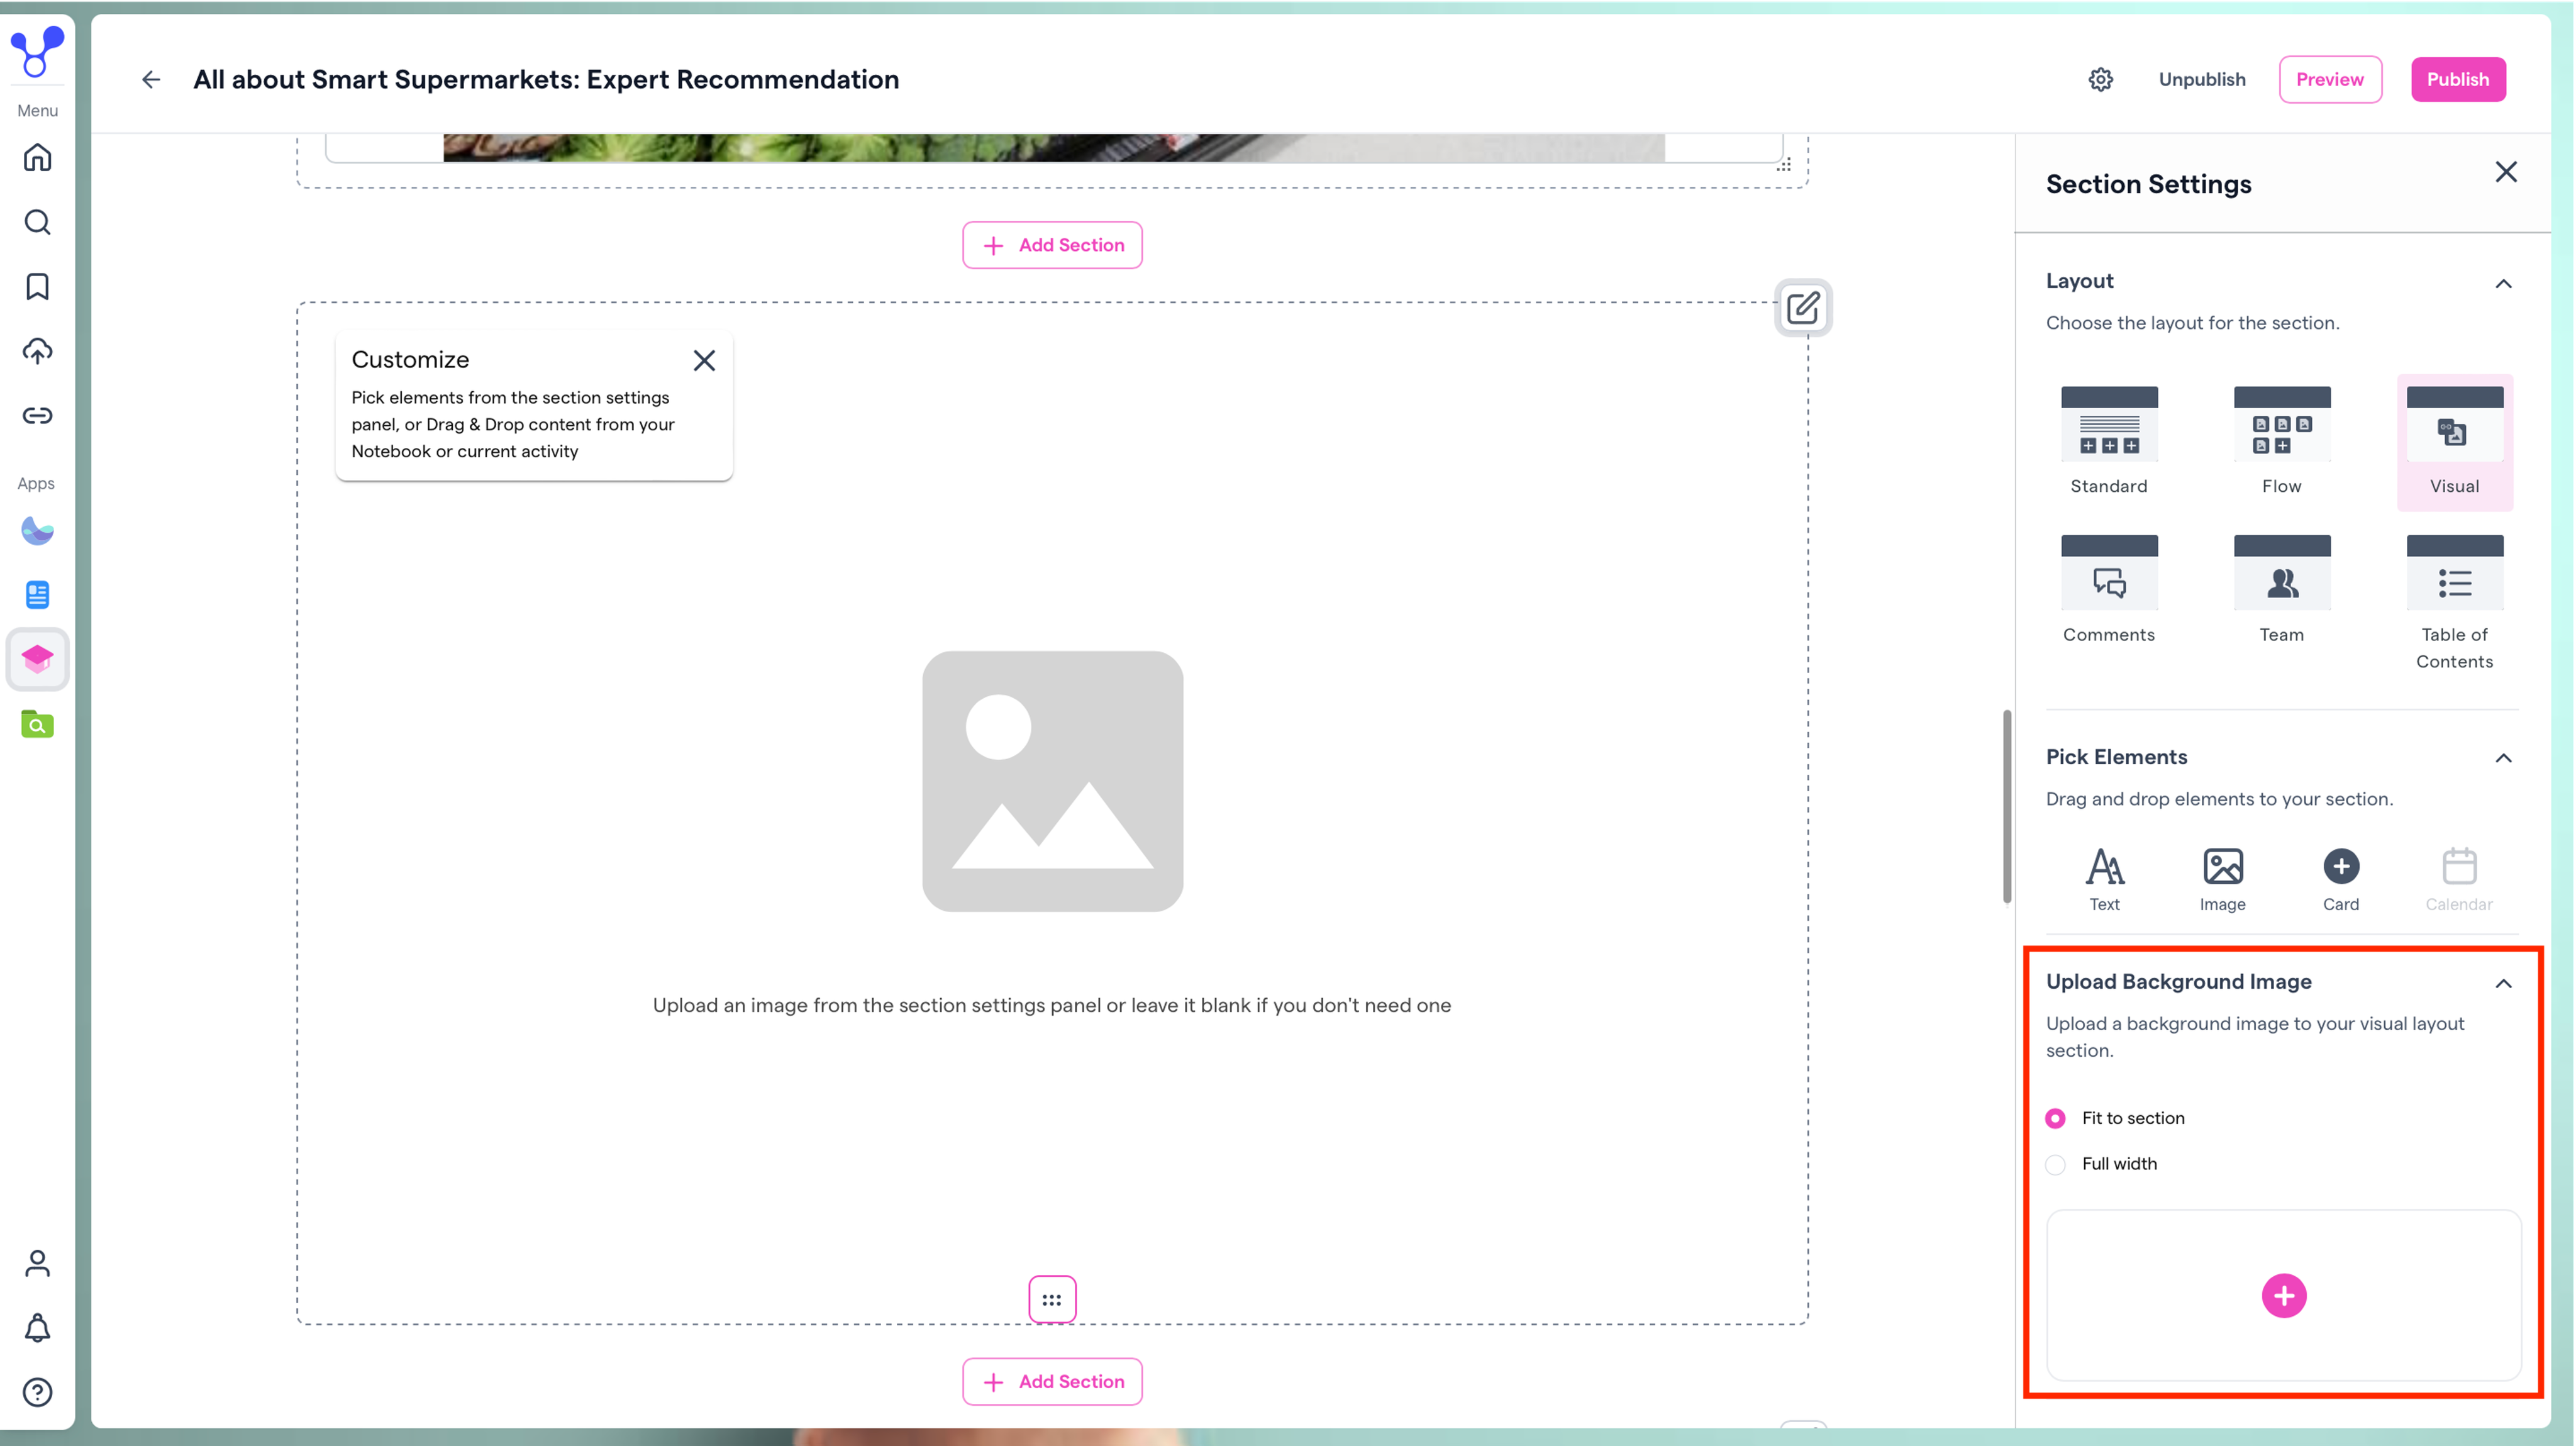Choose the Comments layout
This screenshot has width=2576, height=1446.
2109,590
